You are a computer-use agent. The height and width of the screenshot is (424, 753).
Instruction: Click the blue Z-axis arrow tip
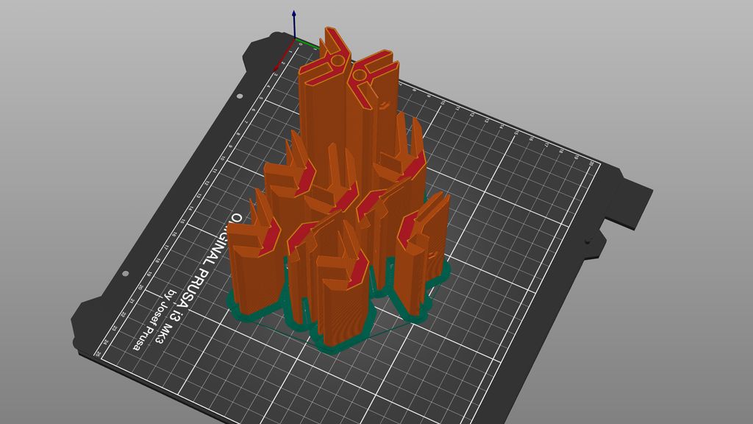(x=293, y=13)
